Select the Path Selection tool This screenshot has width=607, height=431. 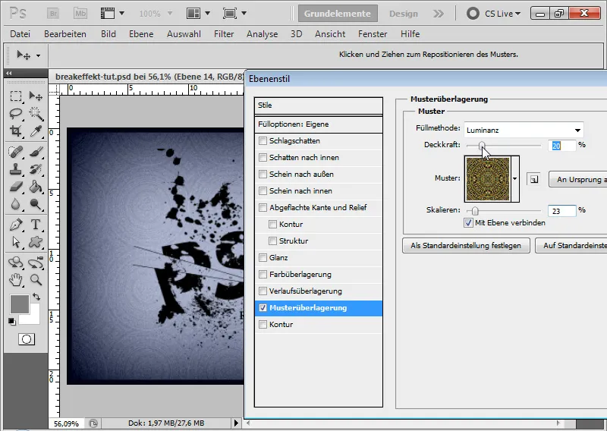point(16,242)
